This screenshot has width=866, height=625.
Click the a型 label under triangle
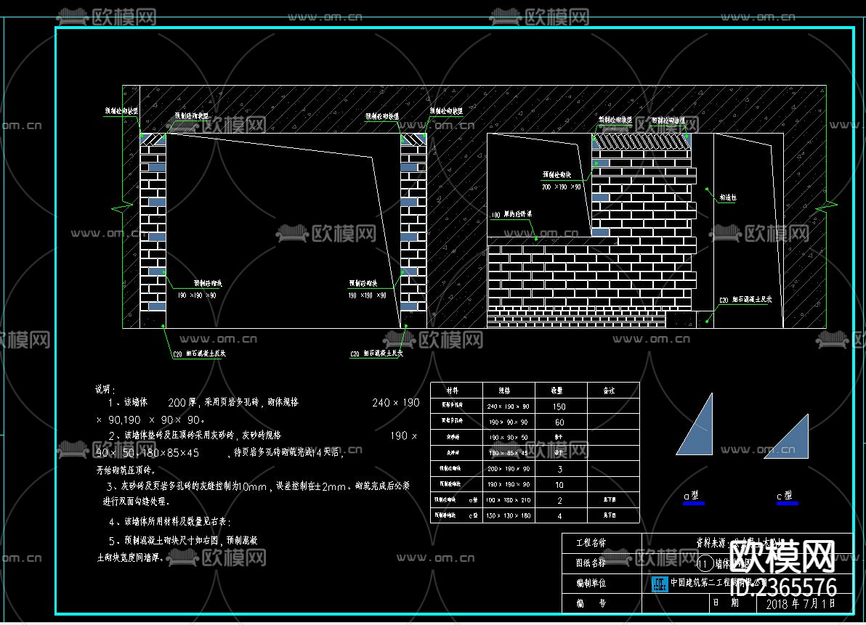click(692, 495)
